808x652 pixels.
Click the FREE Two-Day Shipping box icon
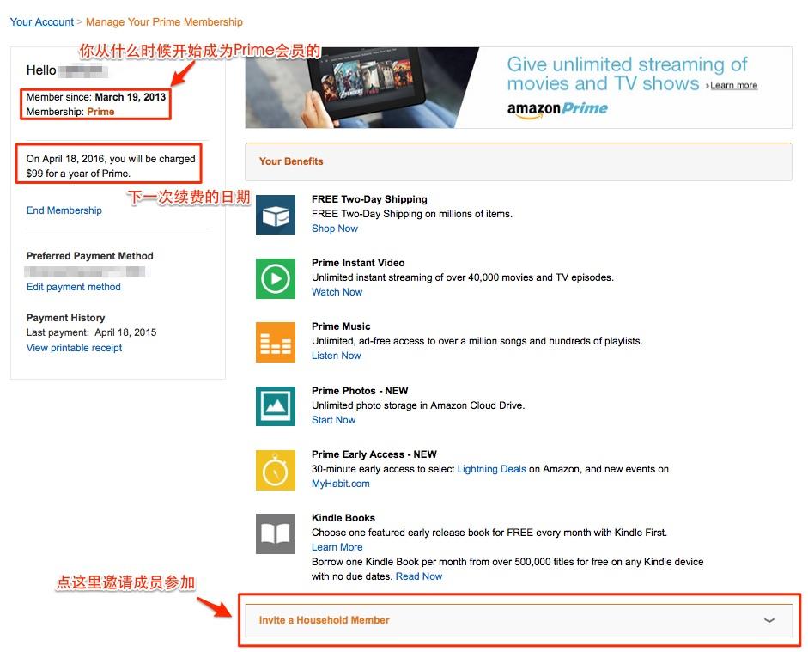276,215
